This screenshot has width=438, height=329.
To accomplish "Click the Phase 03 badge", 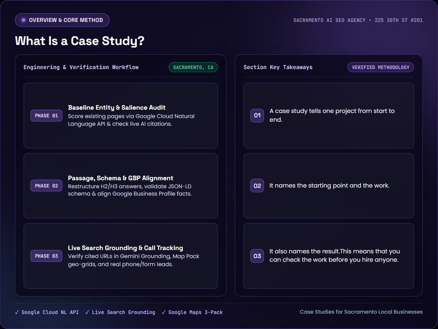I will pos(46,256).
